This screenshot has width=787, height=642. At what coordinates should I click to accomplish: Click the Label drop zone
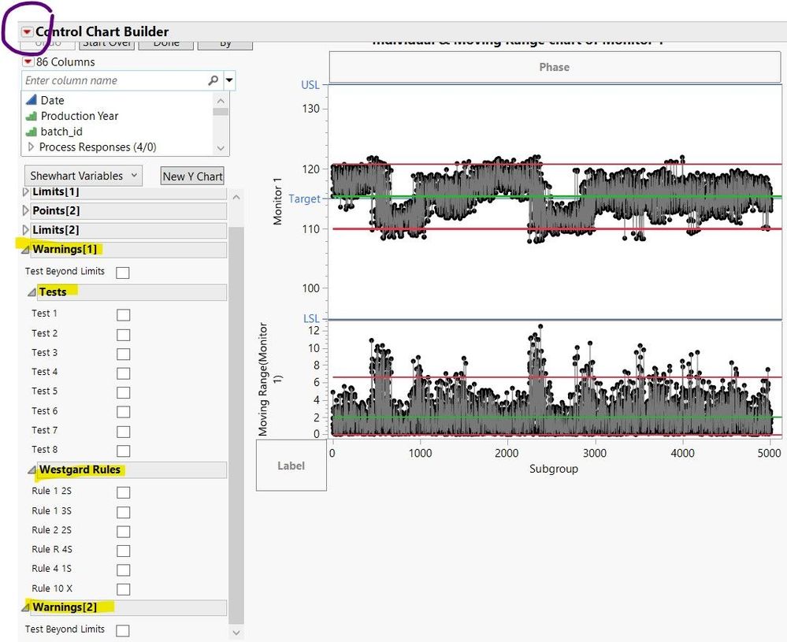click(x=291, y=466)
